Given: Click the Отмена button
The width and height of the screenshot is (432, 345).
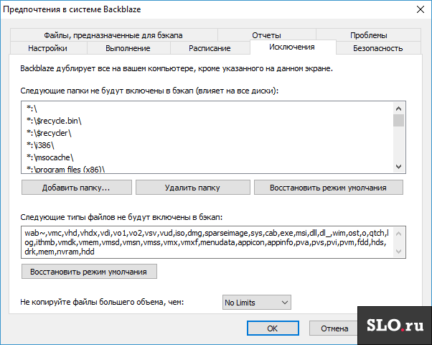Looking at the screenshot, I should [334, 328].
